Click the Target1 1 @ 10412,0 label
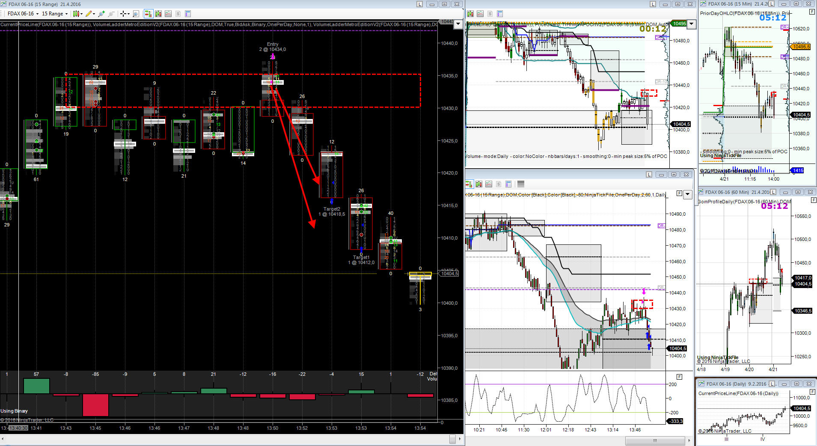 point(361,260)
